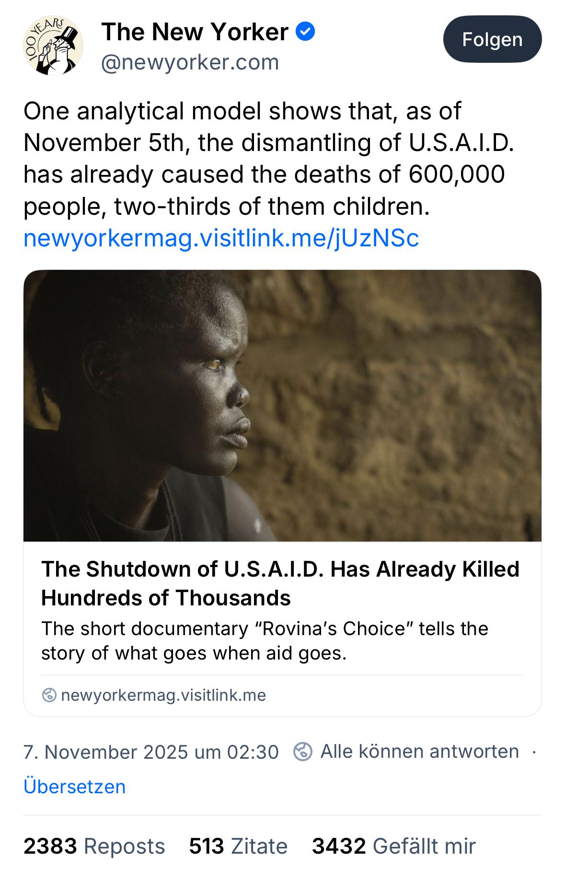
Task: Click the blue verified checkmark badge
Action: point(305,32)
